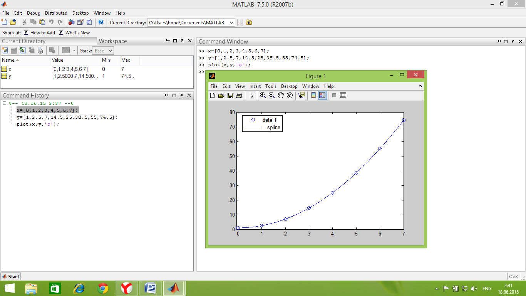Toggle Edit Plot arrow tool
This screenshot has width=526, height=296.
coord(251,95)
